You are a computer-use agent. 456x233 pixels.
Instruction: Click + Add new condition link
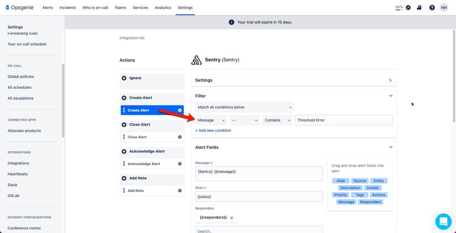213,131
